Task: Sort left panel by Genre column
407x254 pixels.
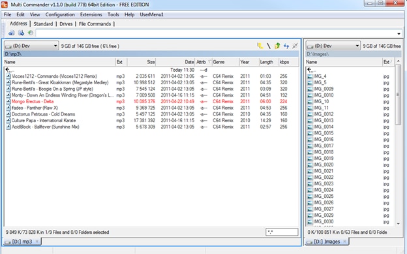Action: [x=225, y=62]
